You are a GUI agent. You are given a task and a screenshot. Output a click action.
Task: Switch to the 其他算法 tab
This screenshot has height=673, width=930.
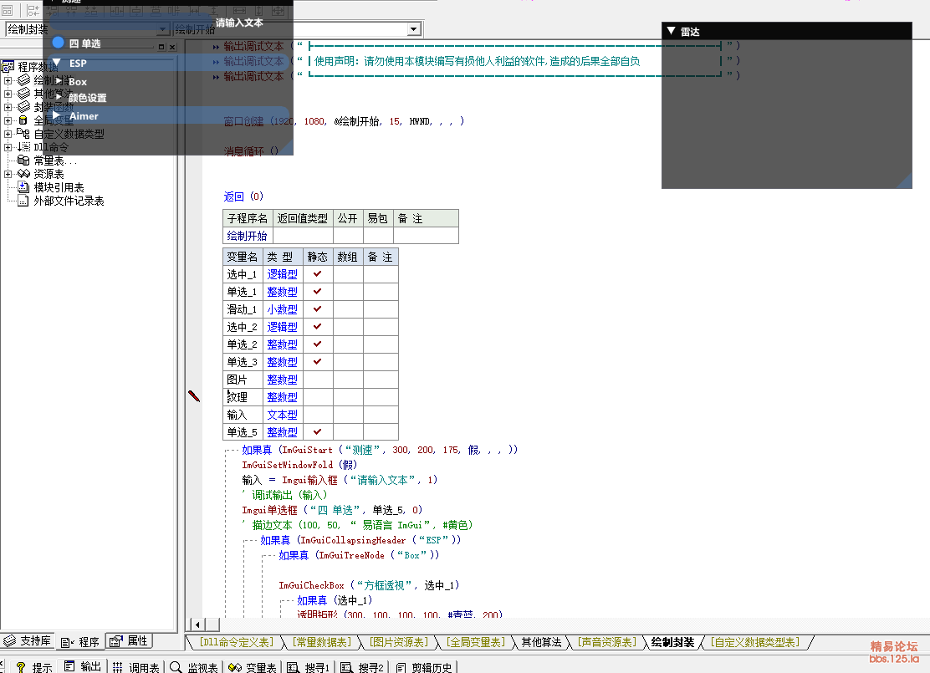[541, 642]
